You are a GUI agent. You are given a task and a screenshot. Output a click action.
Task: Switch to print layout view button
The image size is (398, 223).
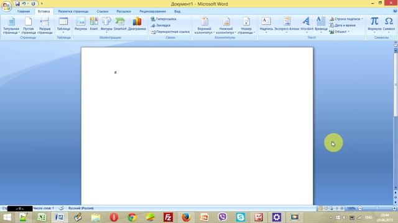pyautogui.click(x=321, y=208)
